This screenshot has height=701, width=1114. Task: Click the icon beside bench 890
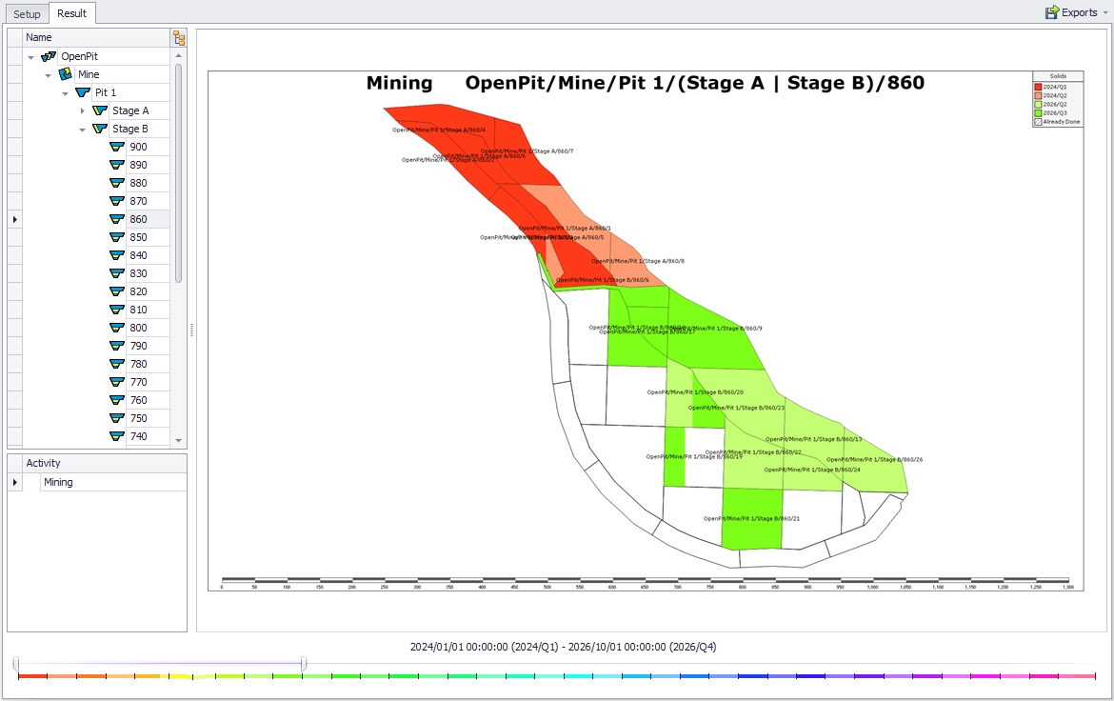pos(117,165)
